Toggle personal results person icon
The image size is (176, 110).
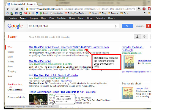click(x=137, y=37)
